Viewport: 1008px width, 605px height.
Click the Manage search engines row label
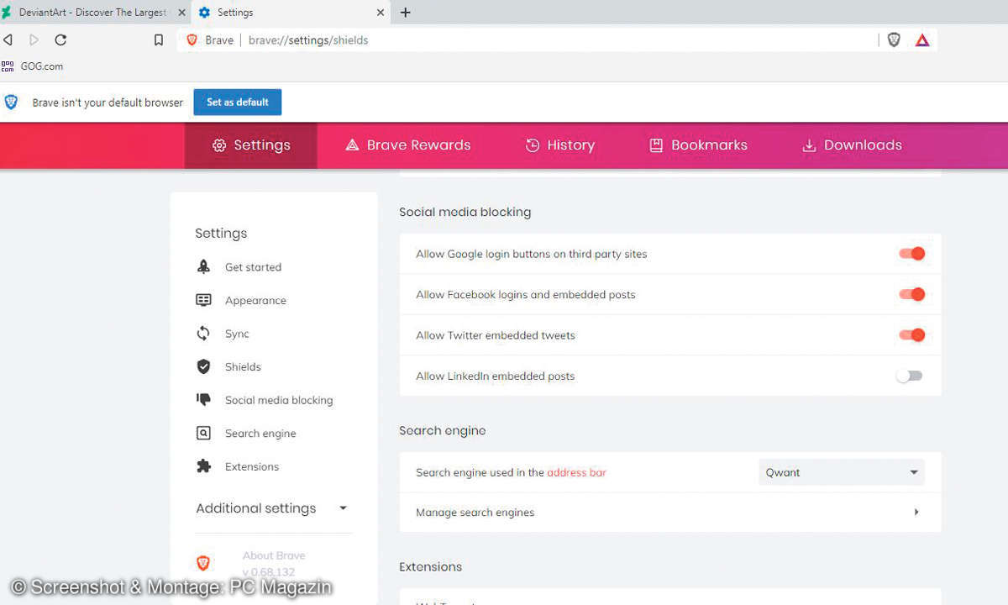tap(475, 513)
